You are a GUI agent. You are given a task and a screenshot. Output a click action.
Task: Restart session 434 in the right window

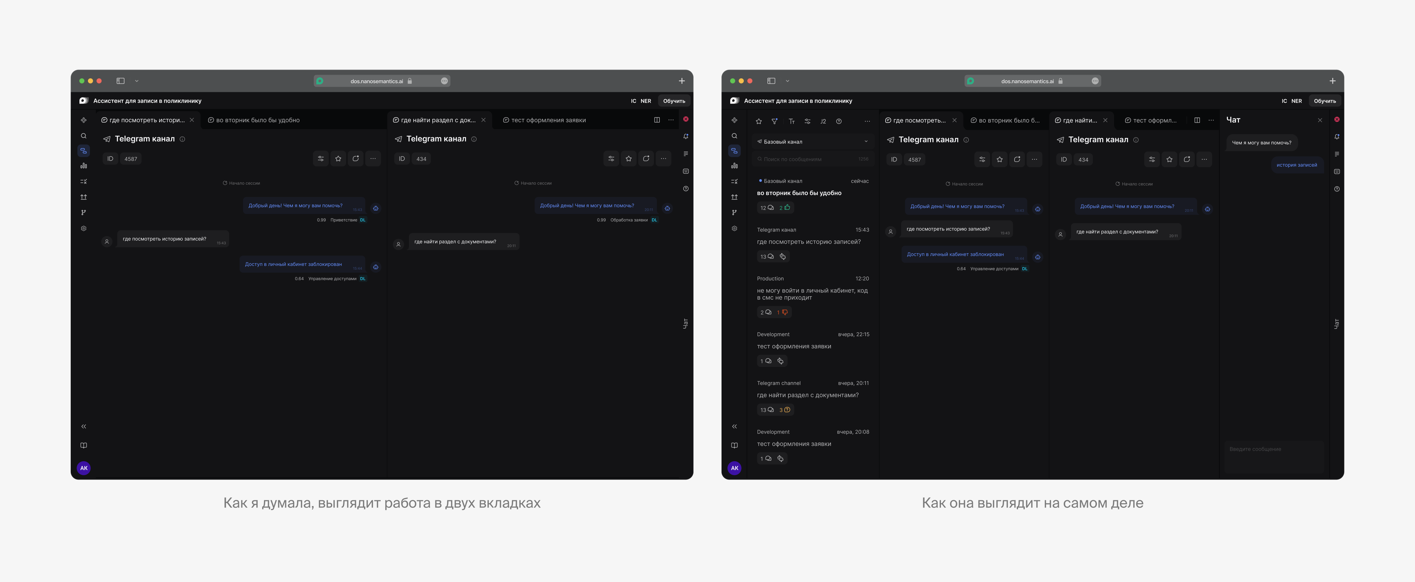pyautogui.click(x=1187, y=159)
